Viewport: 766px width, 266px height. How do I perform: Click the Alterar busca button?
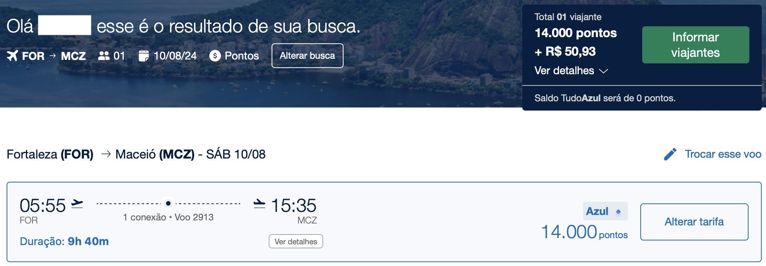308,56
